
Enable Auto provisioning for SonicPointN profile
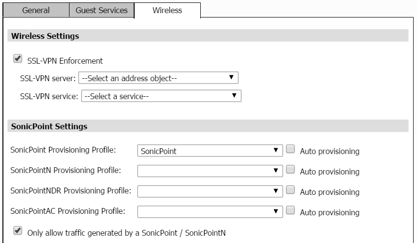pyautogui.click(x=291, y=169)
